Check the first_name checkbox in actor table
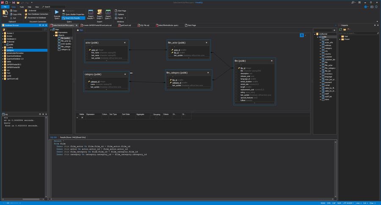Screen dimensions: 381x205 point(86,52)
